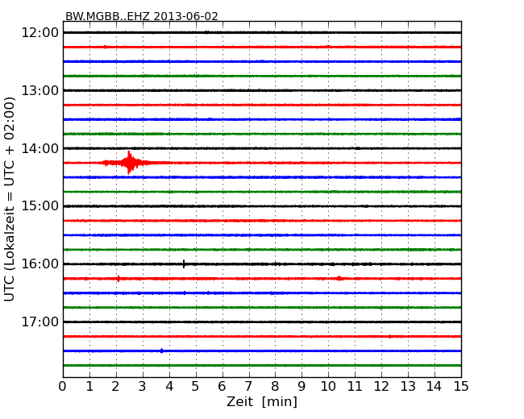
Task: Click x-axis tick label 2
Action: pos(115,386)
